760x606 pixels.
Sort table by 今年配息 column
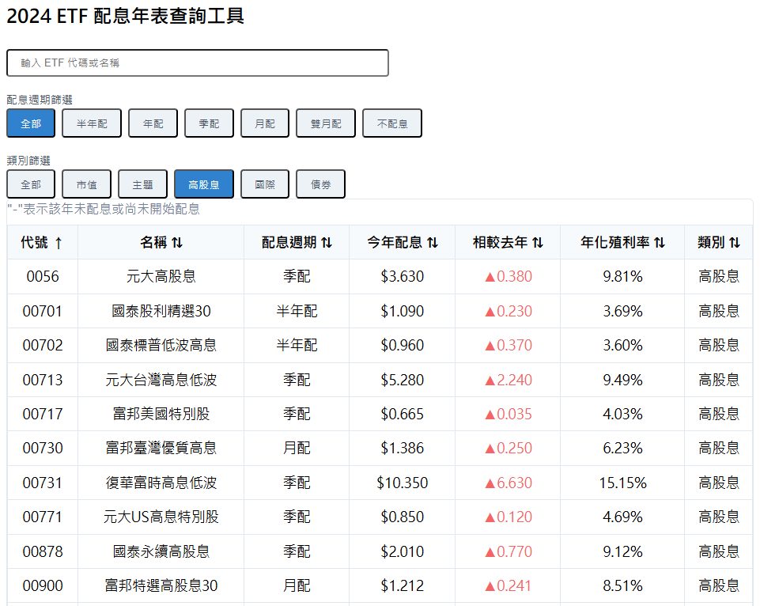[403, 242]
